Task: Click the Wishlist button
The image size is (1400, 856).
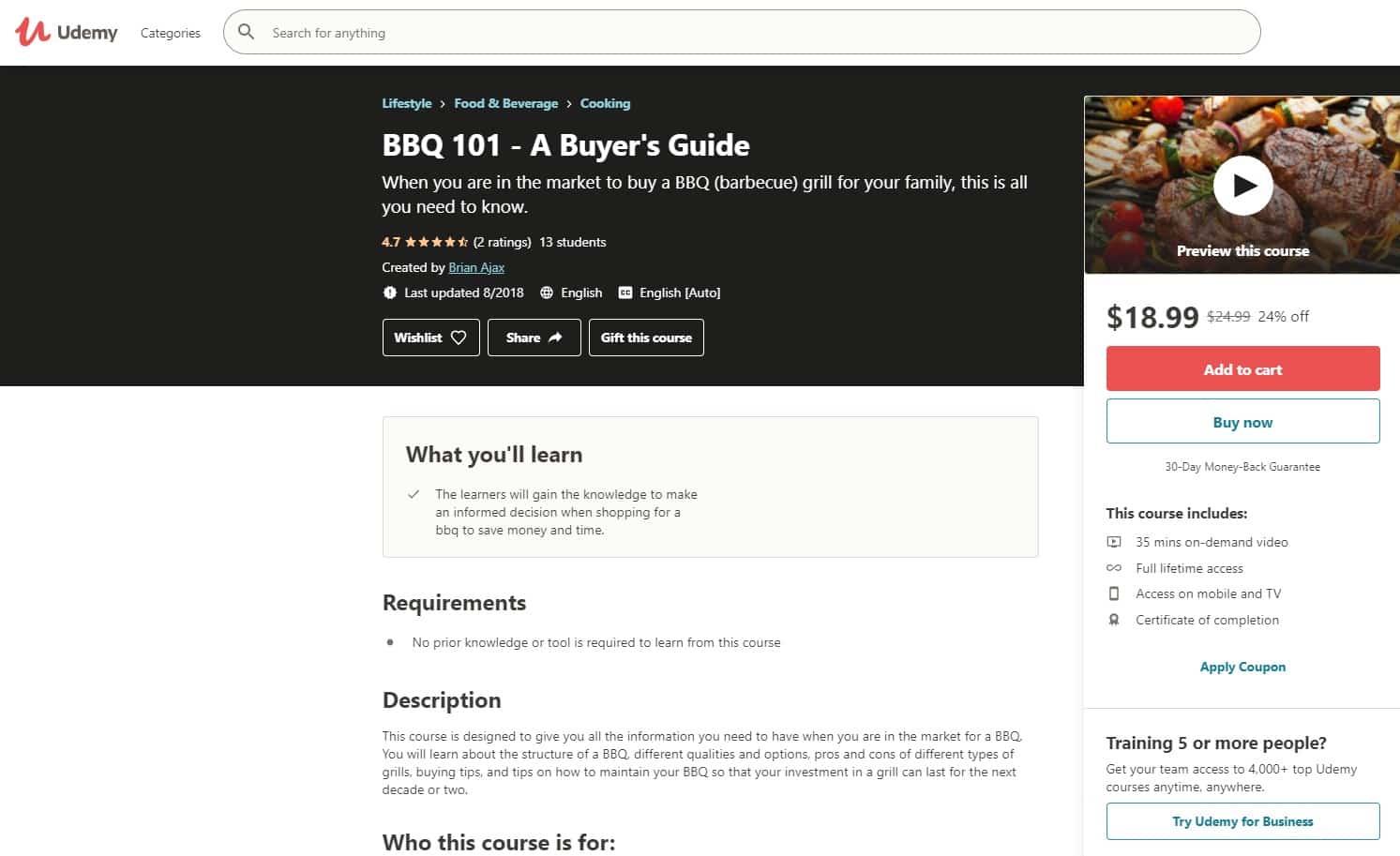Action: point(431,338)
